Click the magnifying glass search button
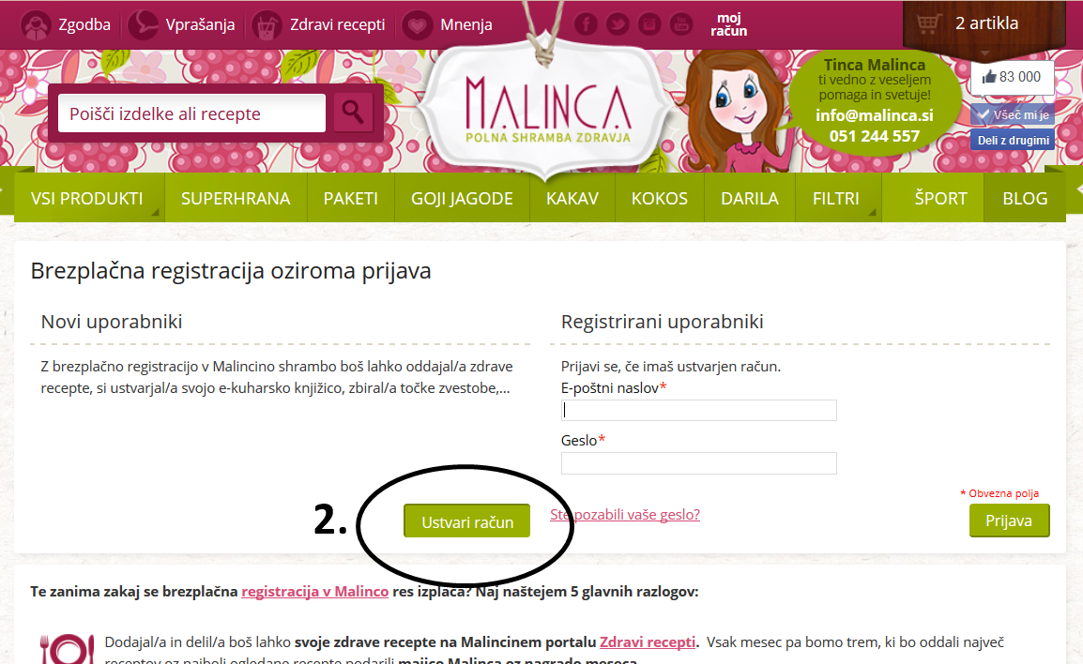 click(x=353, y=113)
